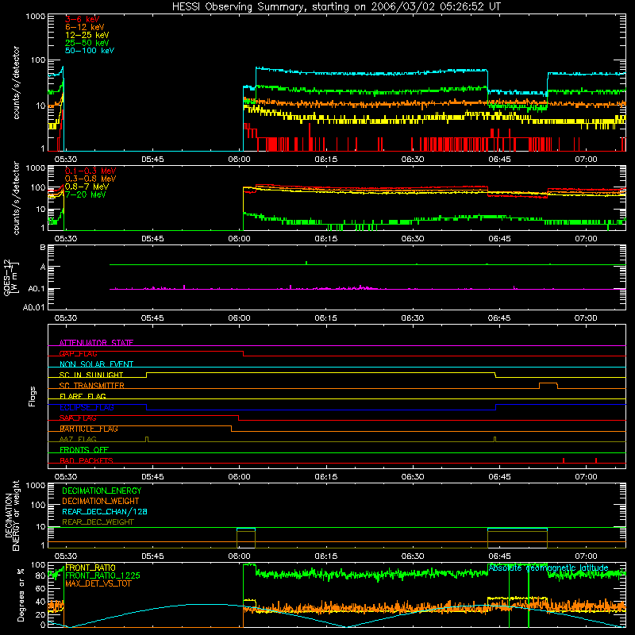Select the 12-25 keV legend label
The image size is (635, 635).
pyautogui.click(x=87, y=35)
